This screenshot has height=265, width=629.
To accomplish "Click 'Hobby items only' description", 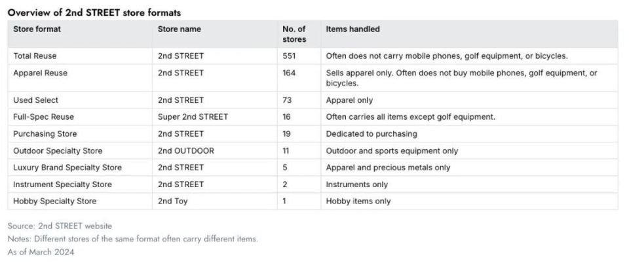I will (x=358, y=201).
